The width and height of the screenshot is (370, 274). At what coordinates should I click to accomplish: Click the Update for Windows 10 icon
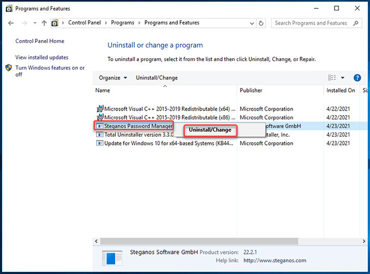pyautogui.click(x=100, y=143)
